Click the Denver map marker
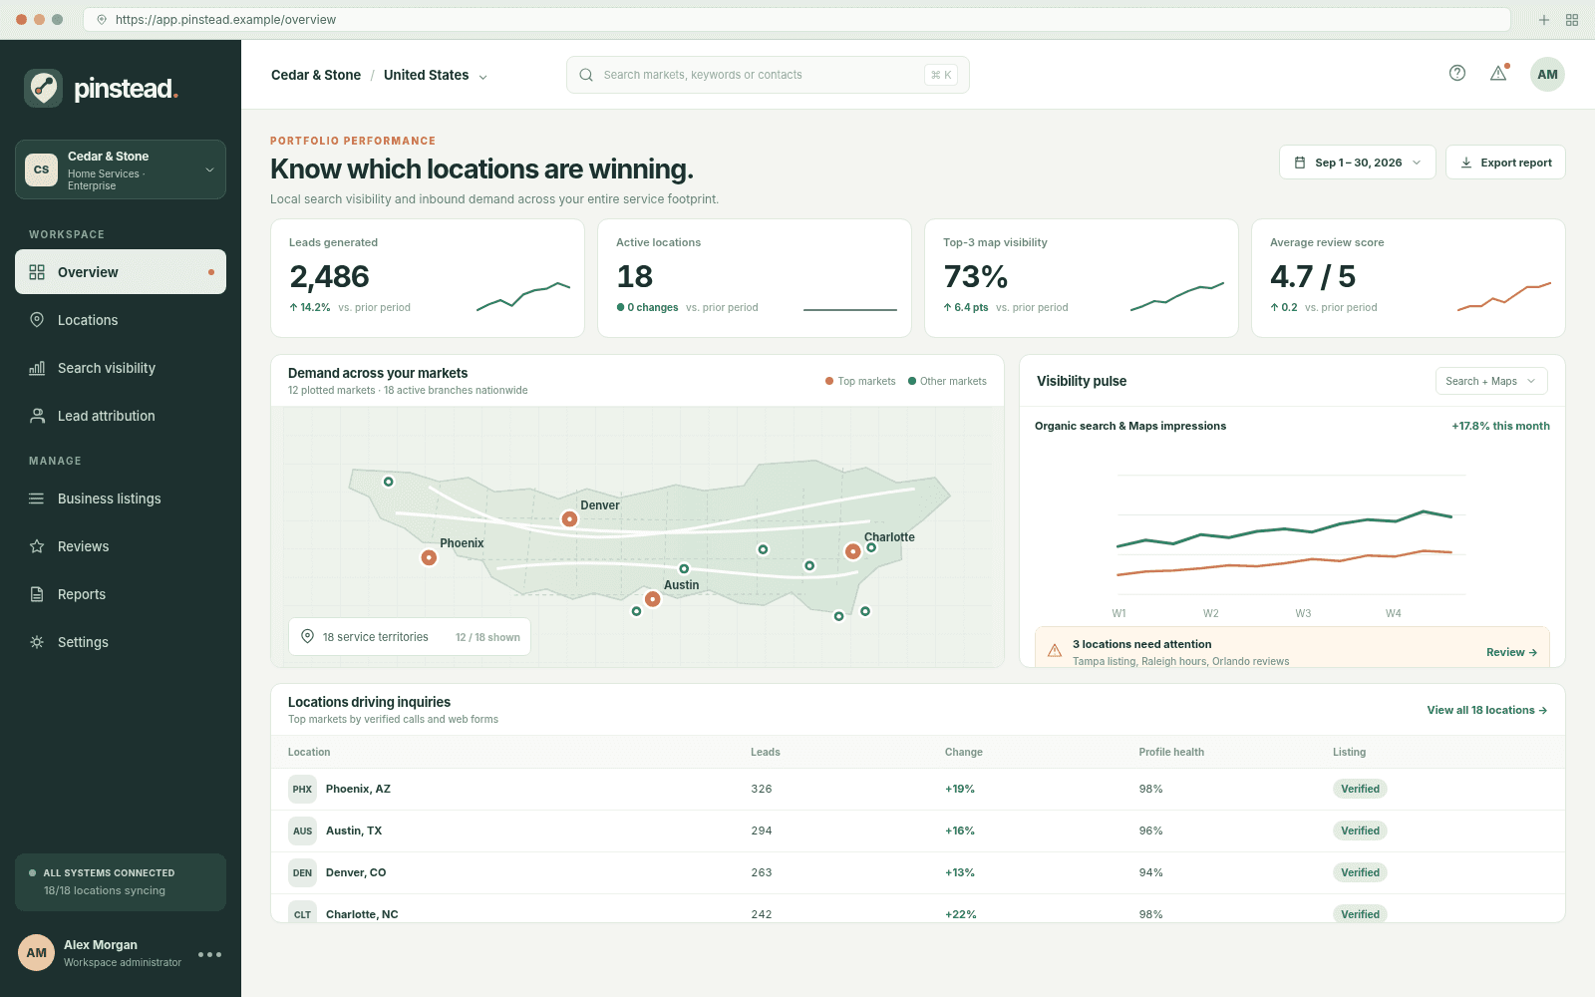Image resolution: width=1595 pixels, height=997 pixels. point(569,518)
